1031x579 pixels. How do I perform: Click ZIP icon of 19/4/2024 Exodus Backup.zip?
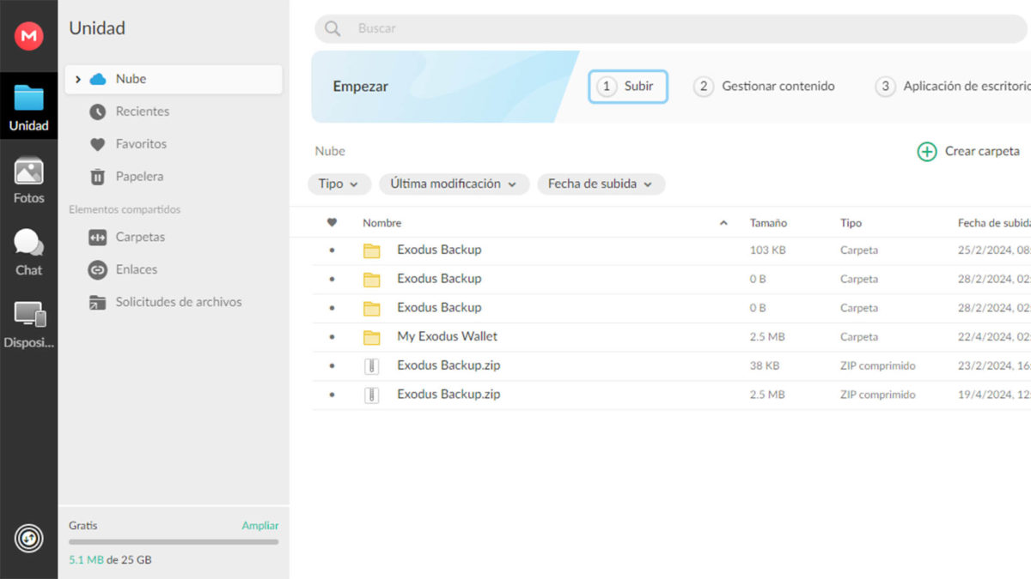[371, 395]
